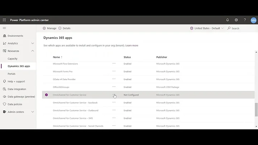Collapse navigation with hamburger icon
The width and height of the screenshot is (258, 145).
click(x=4, y=28)
